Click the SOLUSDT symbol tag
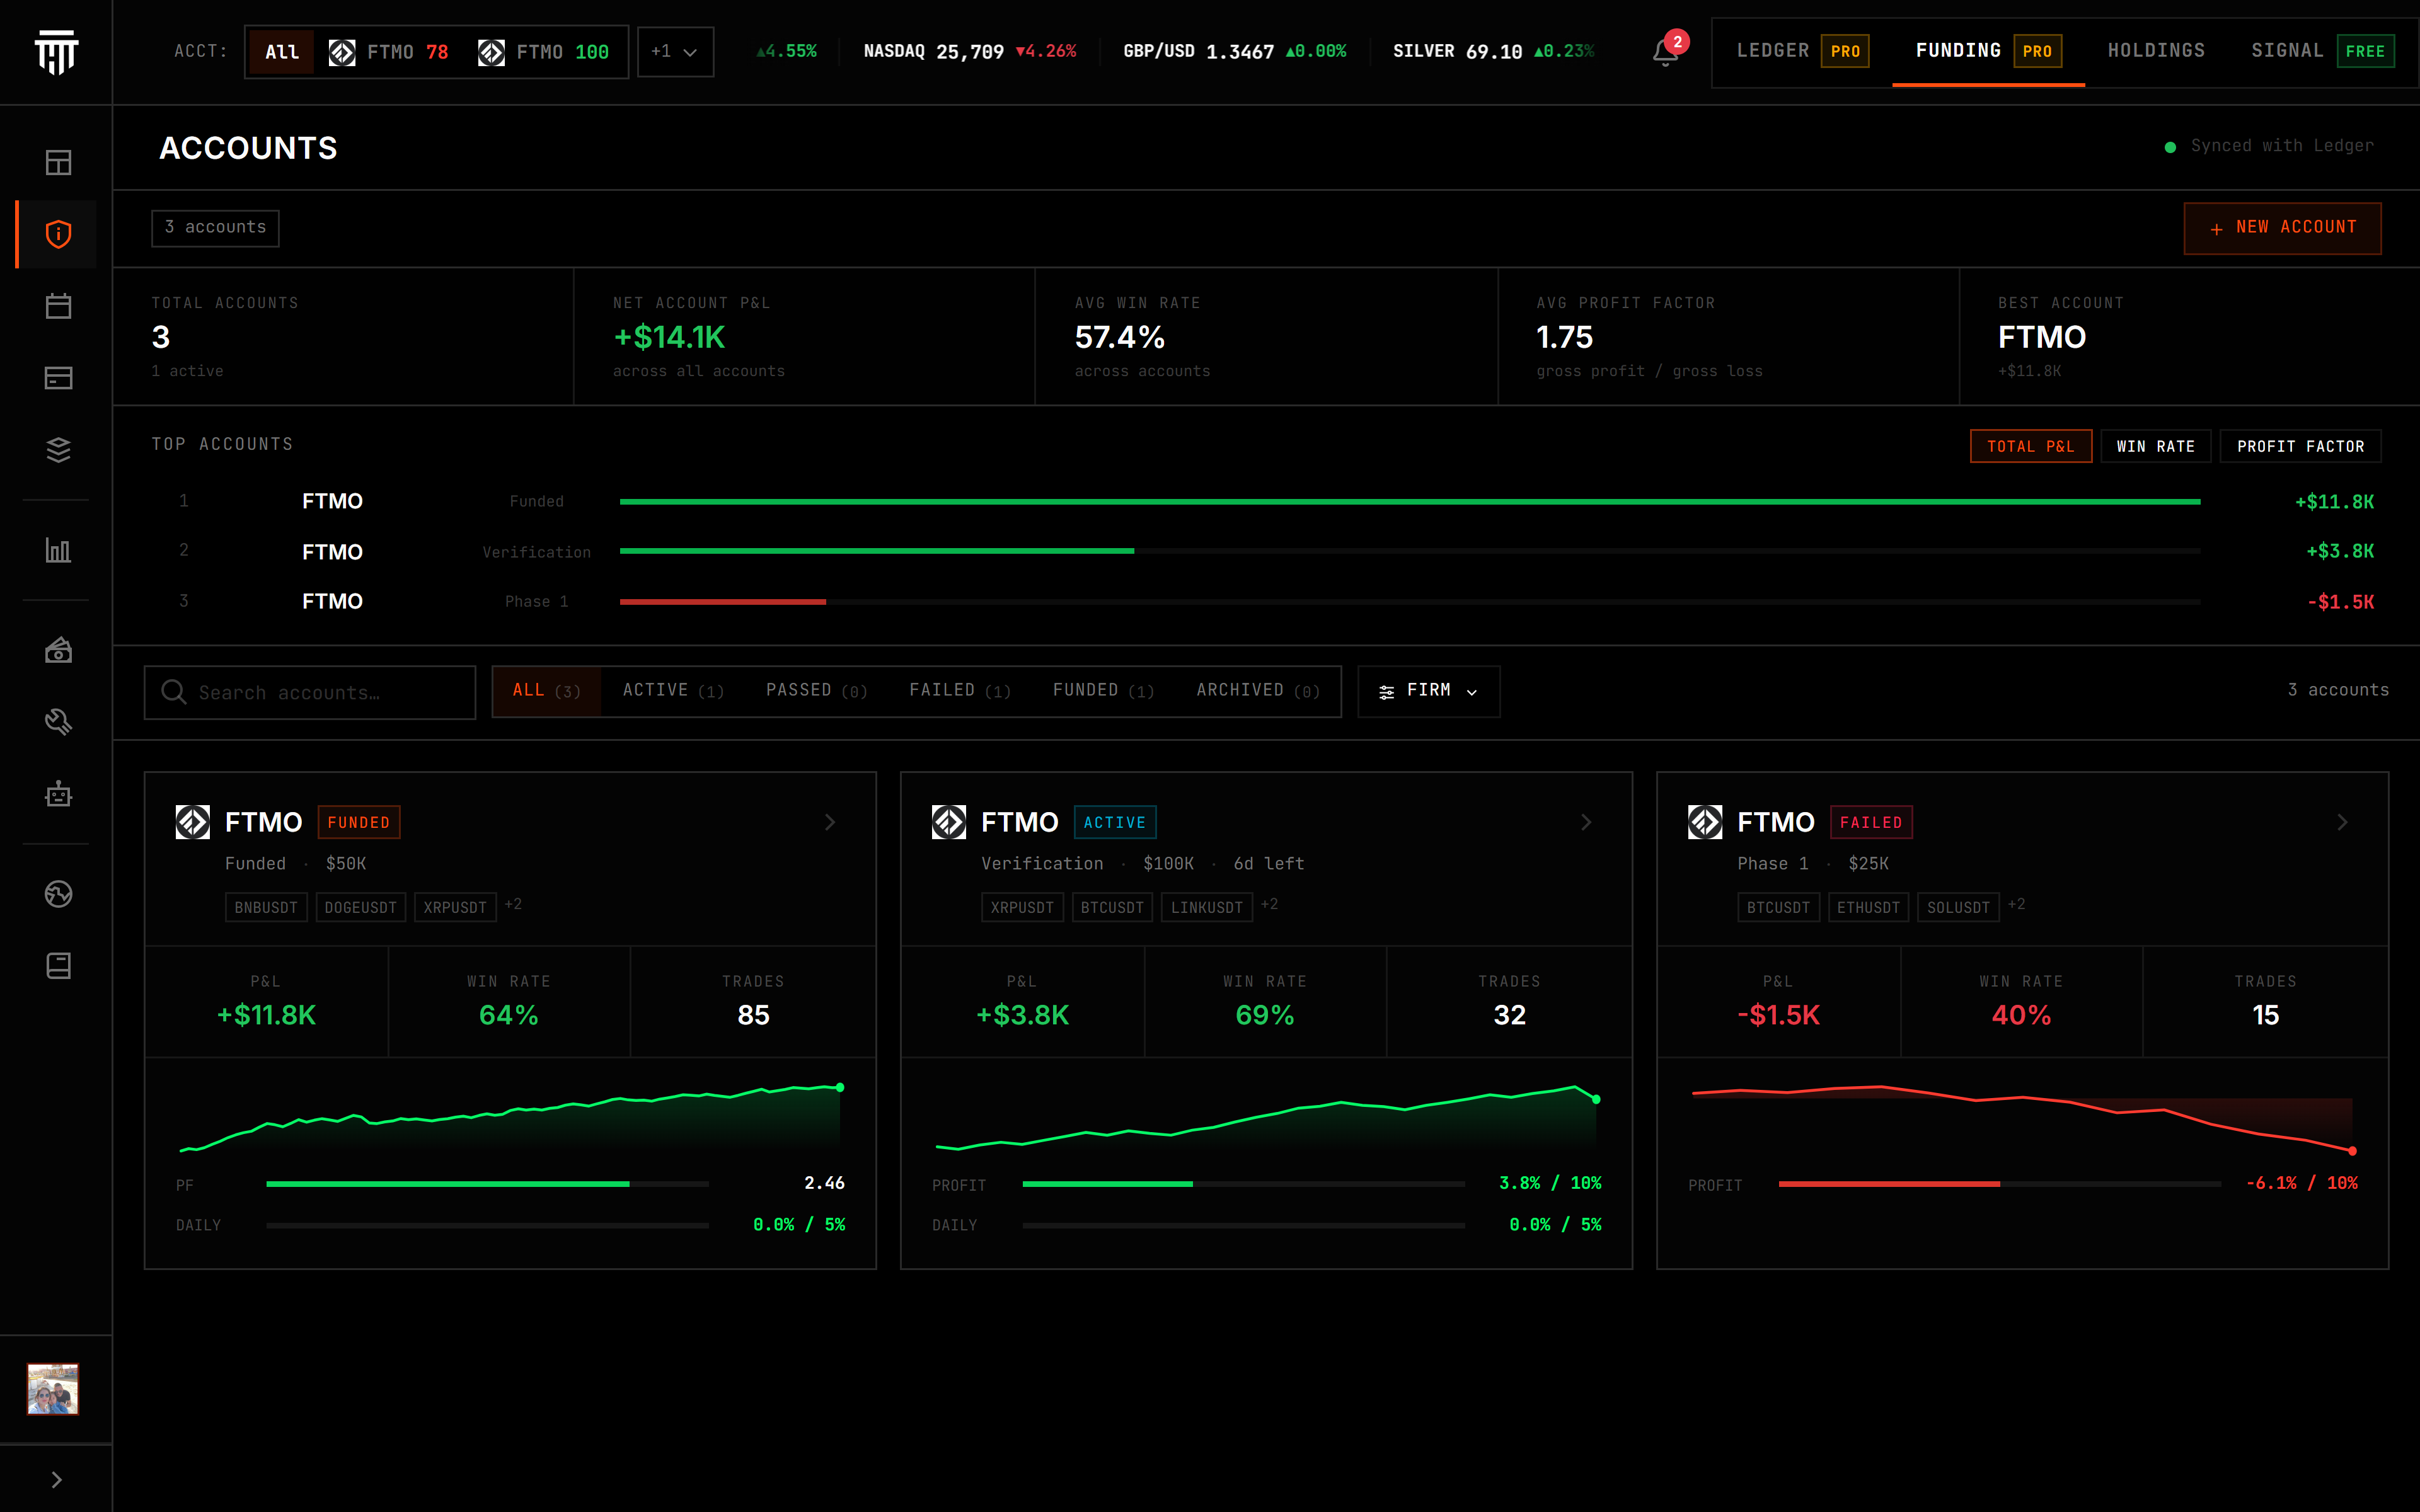The image size is (2420, 1512). (x=1958, y=907)
